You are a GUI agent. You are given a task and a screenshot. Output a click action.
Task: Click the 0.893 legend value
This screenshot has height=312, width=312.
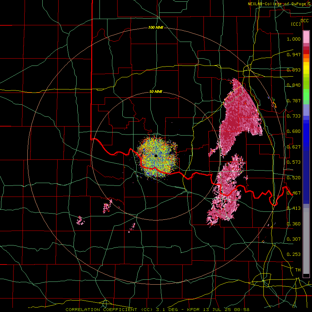[294, 70]
